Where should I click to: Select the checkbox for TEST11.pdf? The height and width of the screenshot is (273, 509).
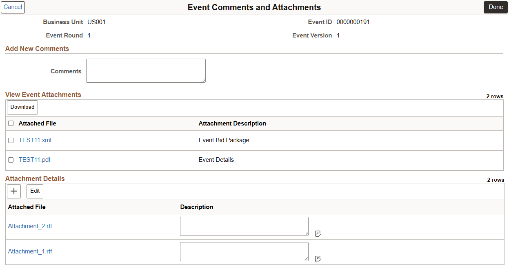pos(11,160)
